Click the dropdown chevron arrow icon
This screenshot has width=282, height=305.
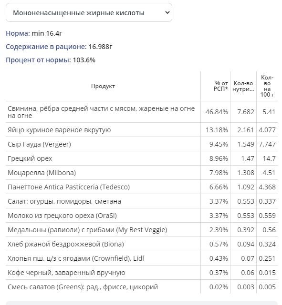[167, 12]
